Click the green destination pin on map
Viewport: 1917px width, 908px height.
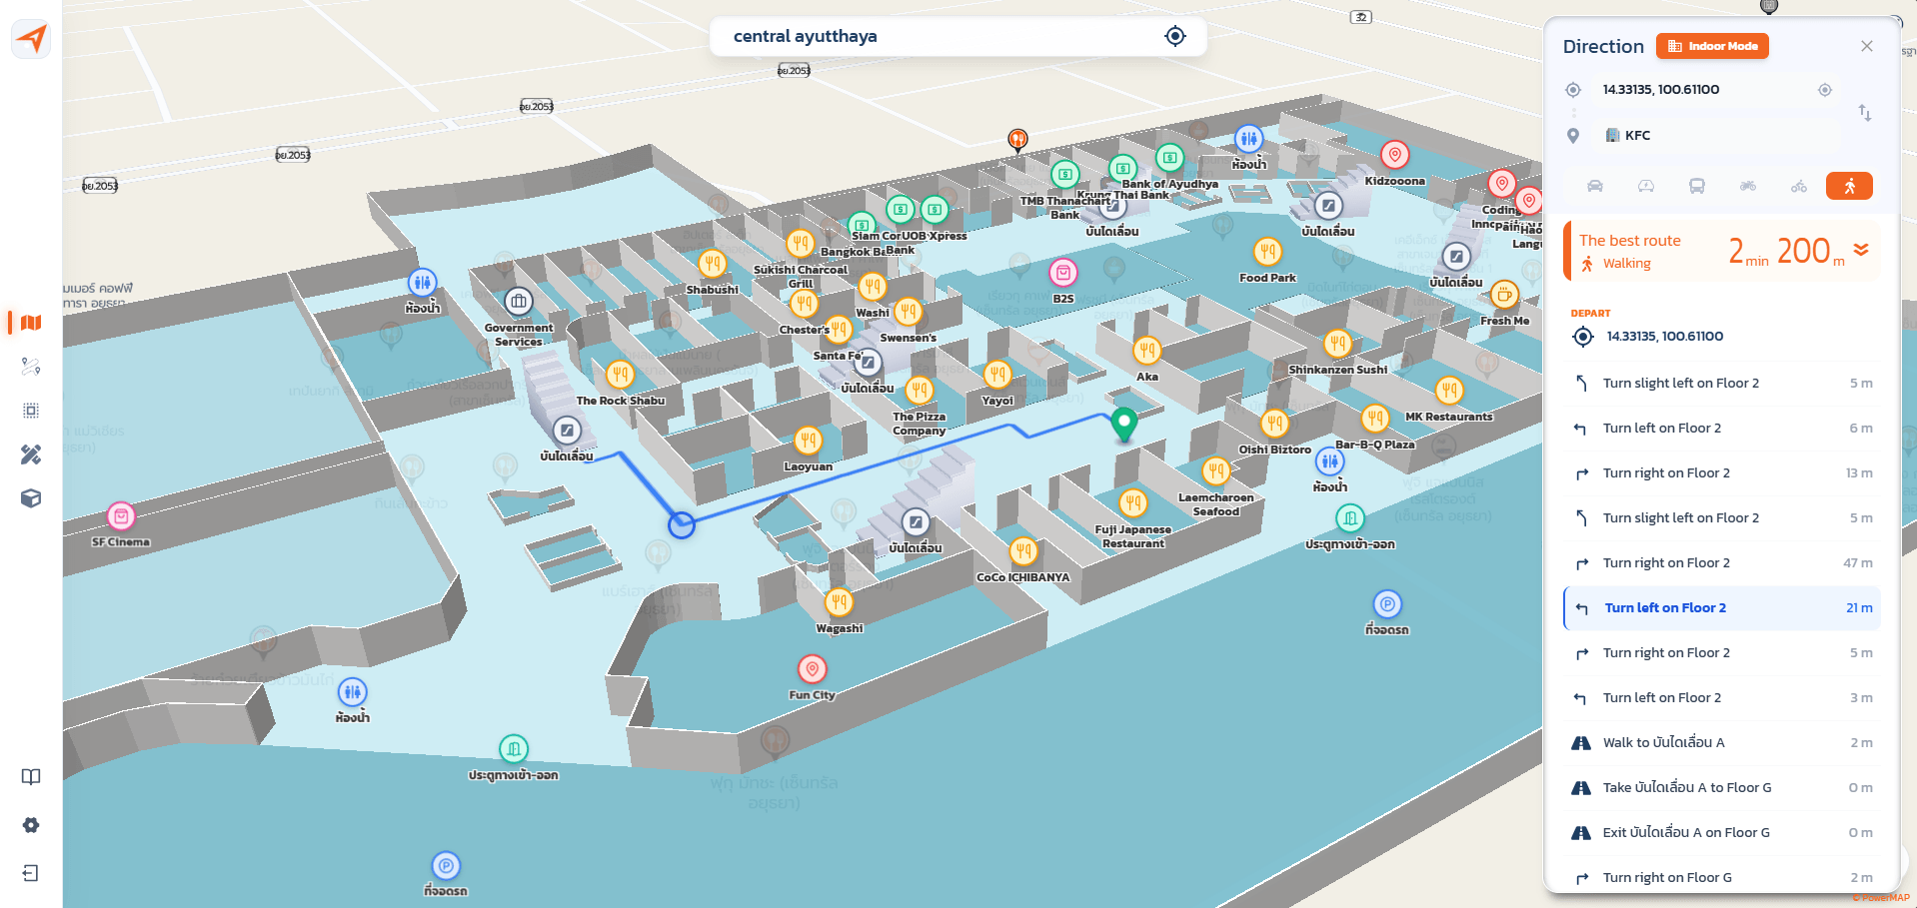click(x=1124, y=424)
